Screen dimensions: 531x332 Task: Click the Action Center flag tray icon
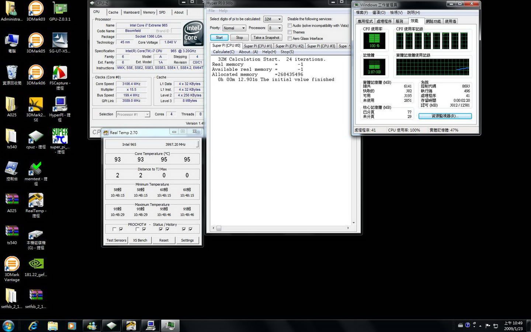click(x=488, y=326)
